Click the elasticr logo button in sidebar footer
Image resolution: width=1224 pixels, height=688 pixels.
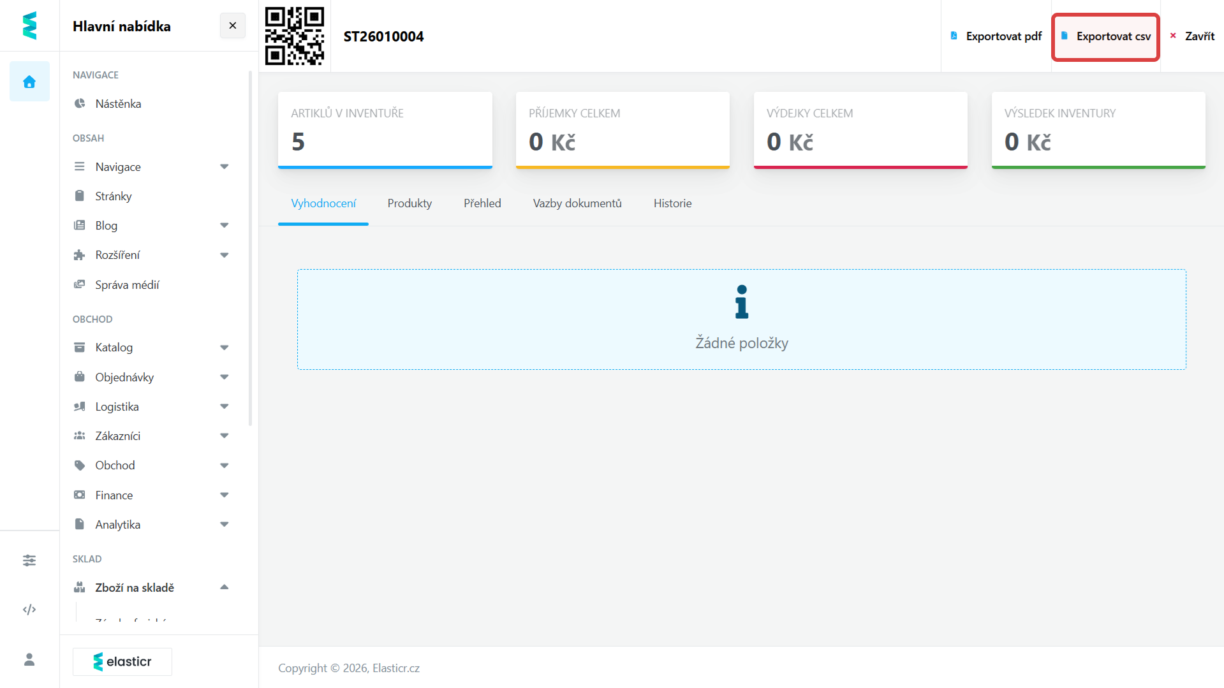click(122, 662)
